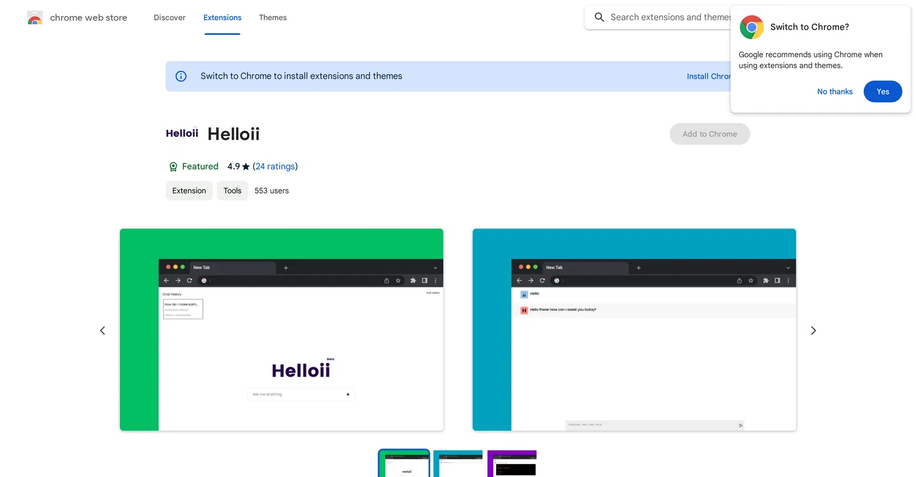916x477 pixels.
Task: Click the 'chrome web store' title text
Action: pos(88,17)
